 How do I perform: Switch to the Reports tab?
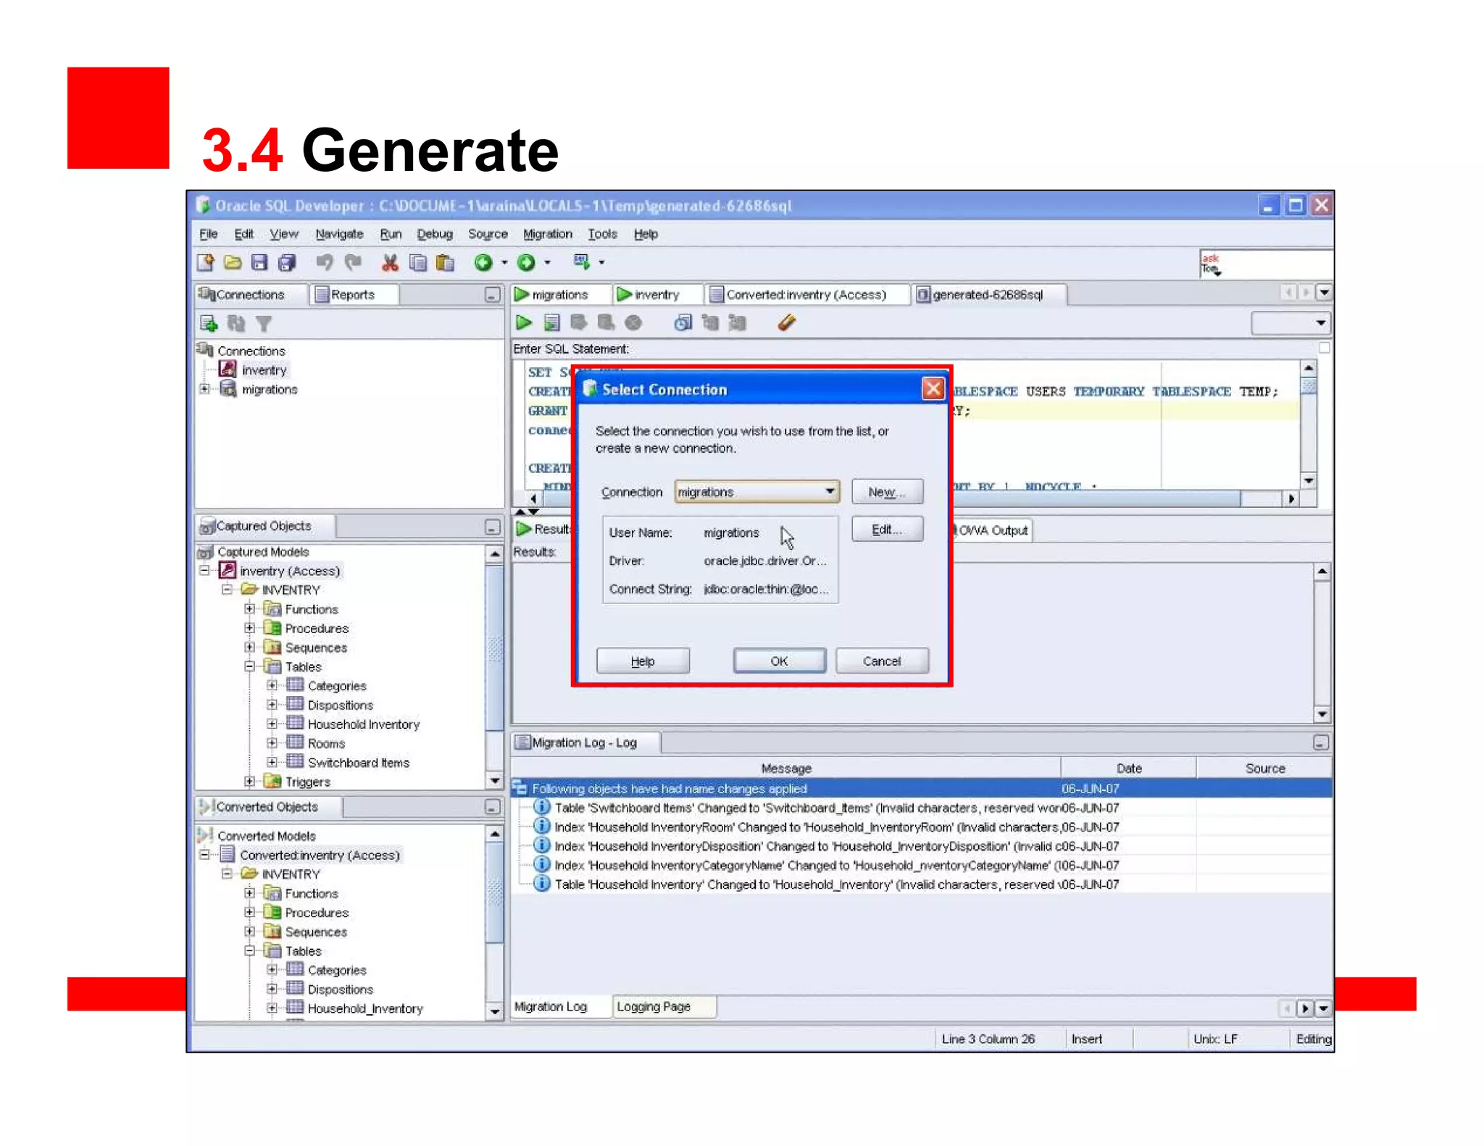tap(353, 295)
